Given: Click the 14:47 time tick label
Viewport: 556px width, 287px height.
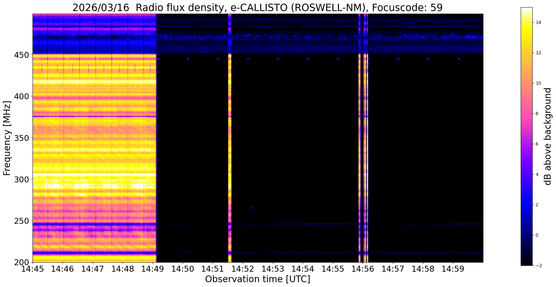Looking at the screenshot, I should [x=93, y=269].
